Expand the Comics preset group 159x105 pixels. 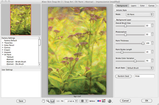pos(3,48)
